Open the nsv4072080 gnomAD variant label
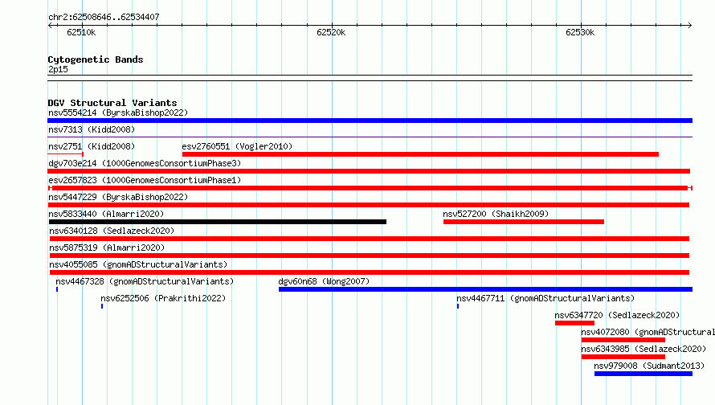This screenshot has width=715, height=405. click(x=648, y=332)
